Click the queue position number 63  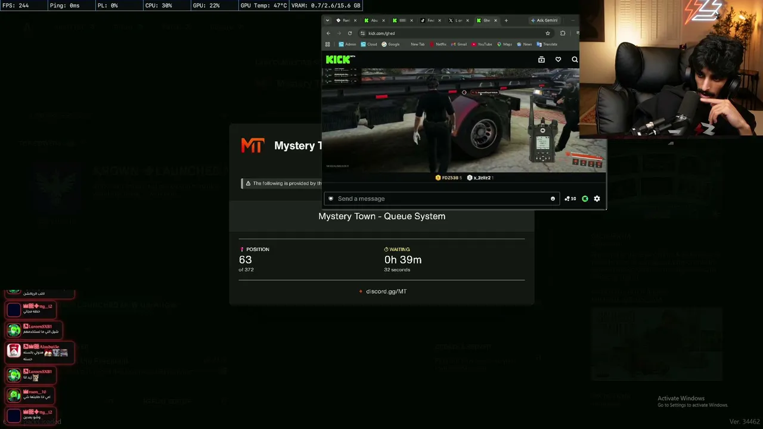[245, 260]
